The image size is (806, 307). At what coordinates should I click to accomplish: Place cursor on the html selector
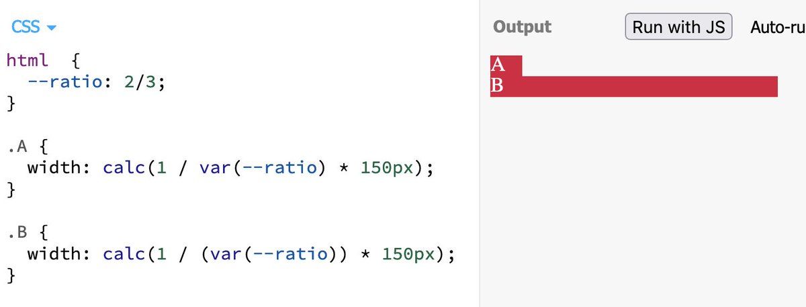click(28, 60)
